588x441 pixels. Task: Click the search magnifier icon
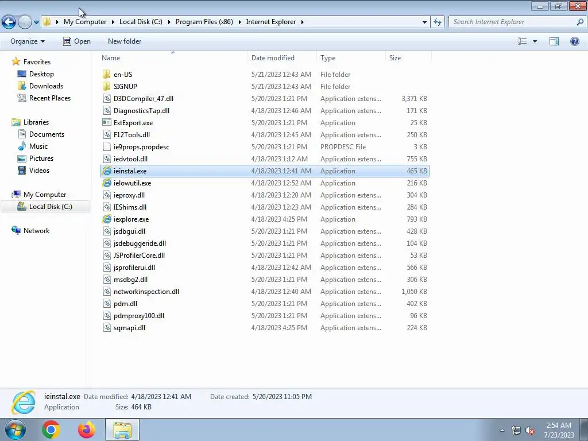tap(580, 22)
